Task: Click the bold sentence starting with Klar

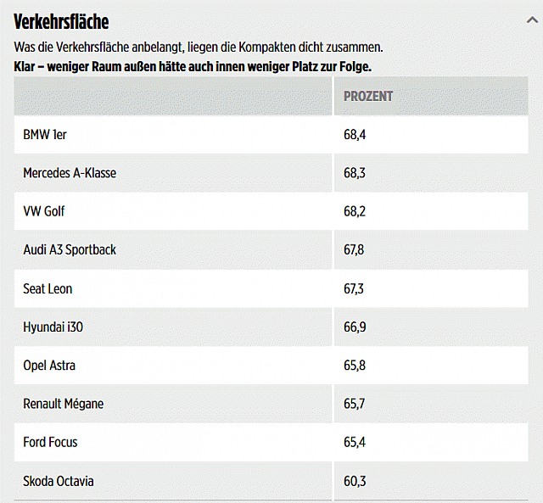Action: coord(193,66)
